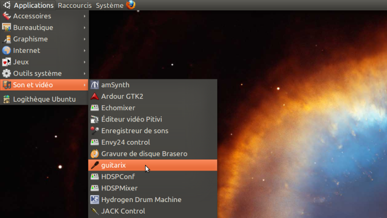Select HDSPConf entry text

click(118, 177)
